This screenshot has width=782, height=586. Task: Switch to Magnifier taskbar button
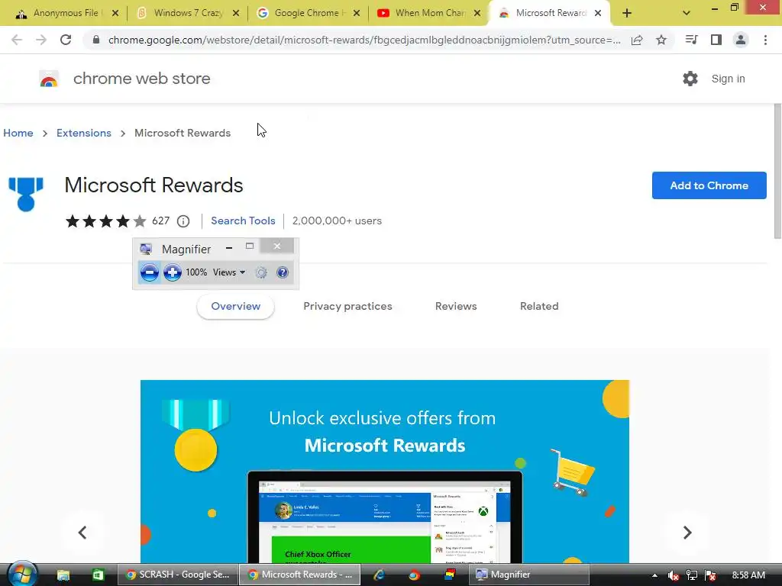[528, 575]
